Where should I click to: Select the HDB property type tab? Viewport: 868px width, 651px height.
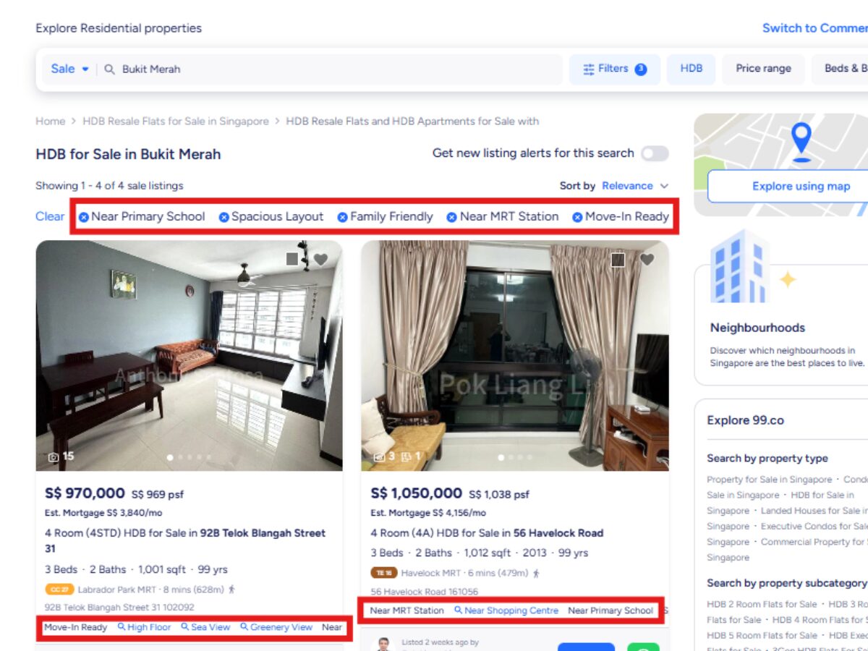click(691, 69)
